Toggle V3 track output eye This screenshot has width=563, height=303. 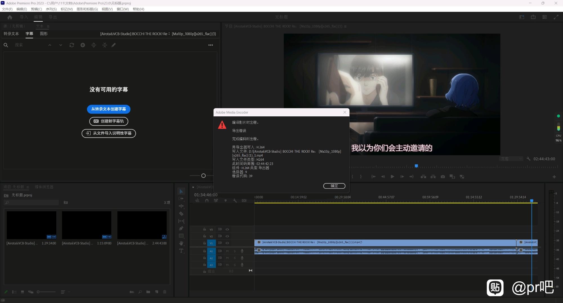[227, 229]
